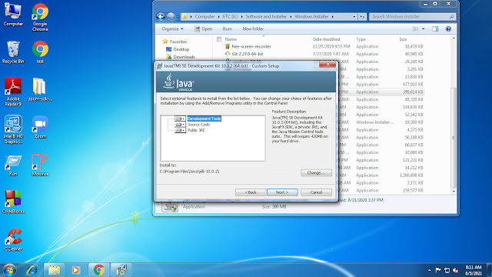Open Internet Explorer from the taskbar
492x277 pixels.
pos(32,270)
